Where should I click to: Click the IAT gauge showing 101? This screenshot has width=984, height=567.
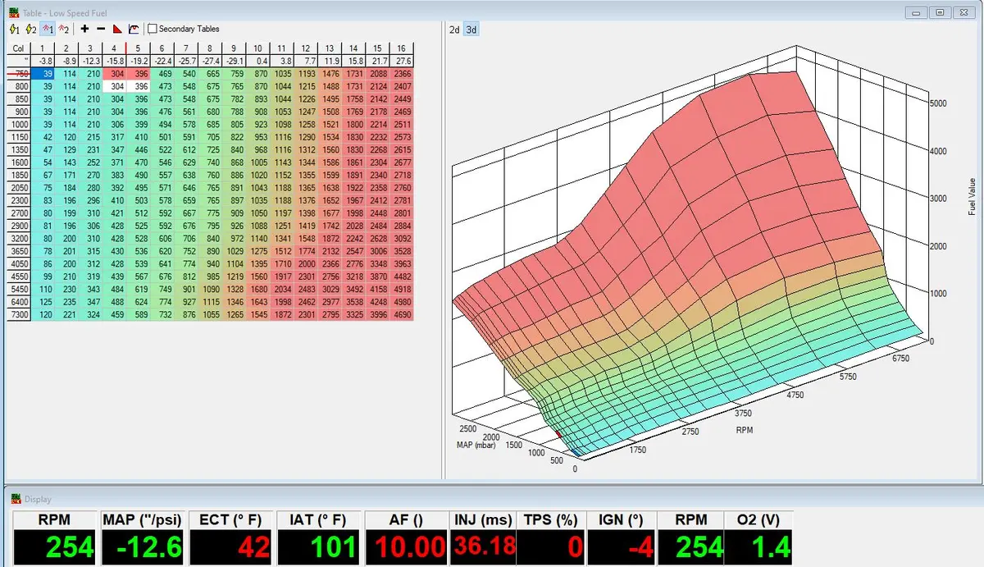click(x=319, y=538)
